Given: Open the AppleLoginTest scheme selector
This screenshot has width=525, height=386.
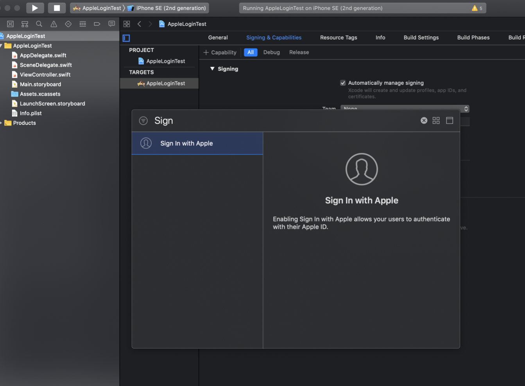Looking at the screenshot, I should click(x=97, y=8).
